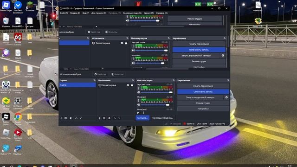Float the bottom Микшер звука dock header icon
Viewport: 297px width, 167px height.
pos(174,80)
